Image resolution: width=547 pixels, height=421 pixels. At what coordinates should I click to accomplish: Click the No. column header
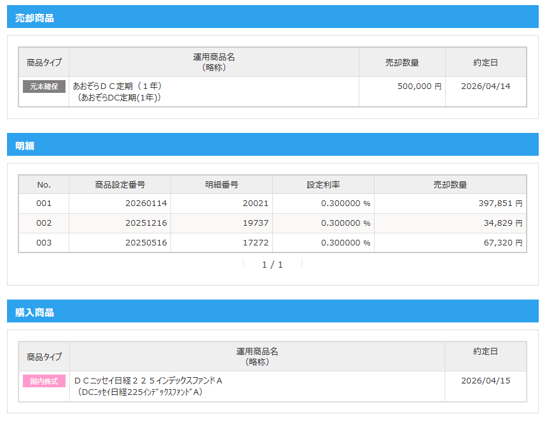point(44,184)
